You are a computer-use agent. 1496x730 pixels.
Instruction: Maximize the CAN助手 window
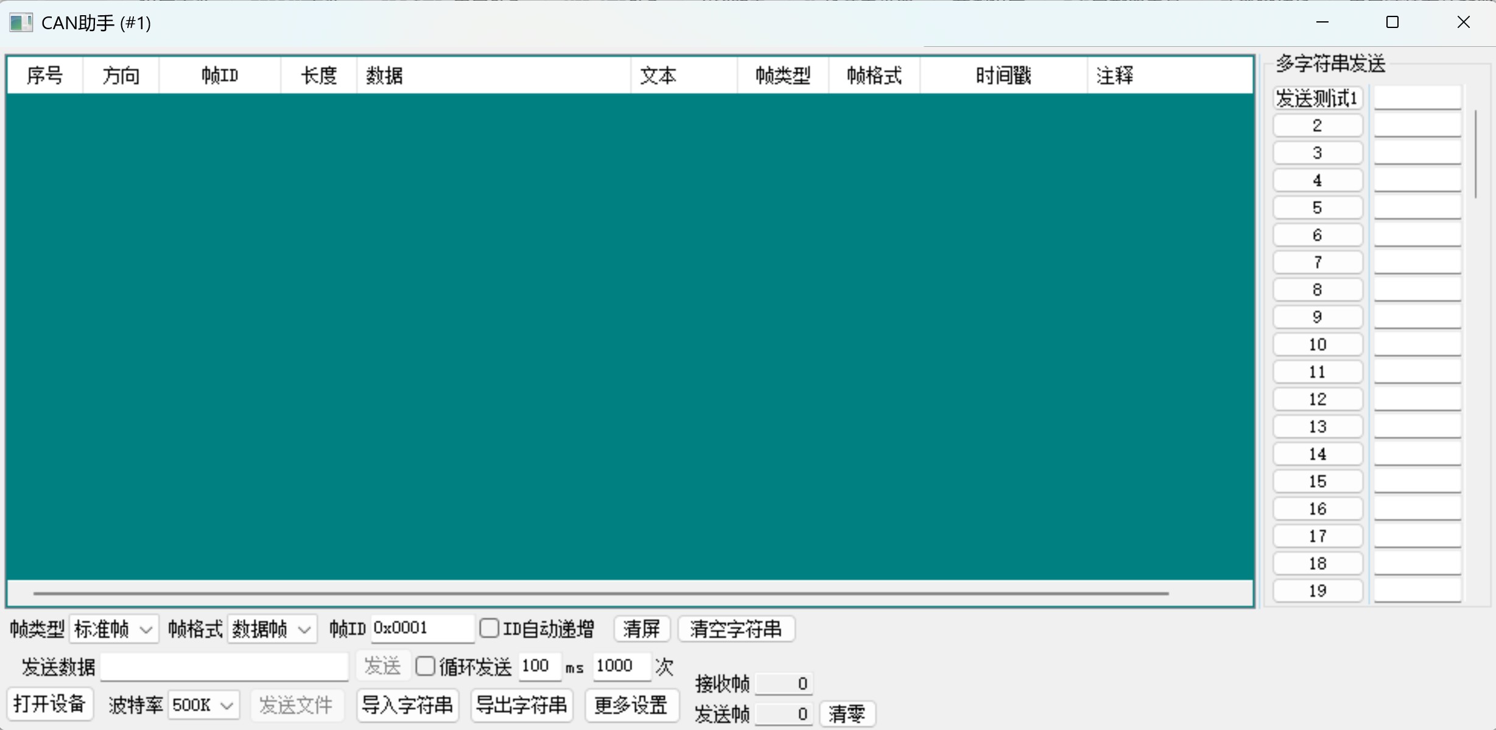tap(1392, 23)
